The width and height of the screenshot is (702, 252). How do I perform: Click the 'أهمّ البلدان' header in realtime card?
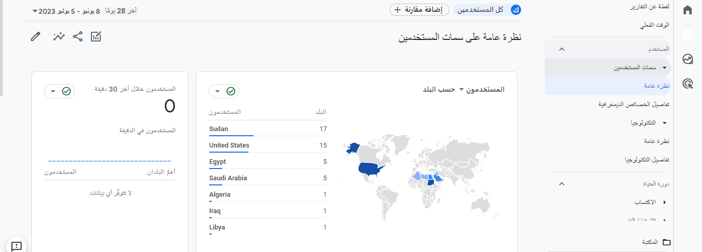pos(161,172)
